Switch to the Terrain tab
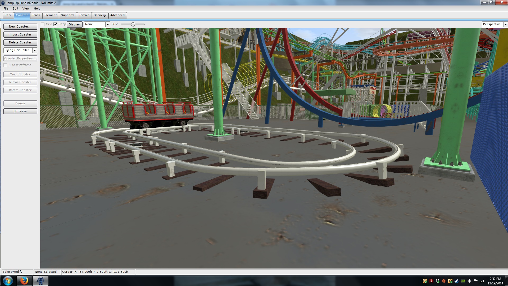 pyautogui.click(x=84, y=15)
